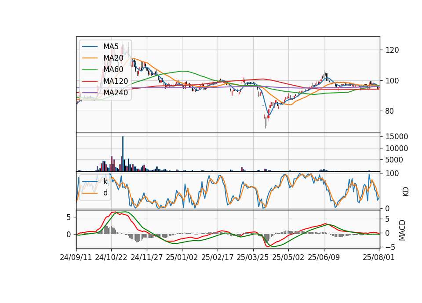422x303 pixels.
Task: Click the 80 price axis label
Action: pos(389,111)
